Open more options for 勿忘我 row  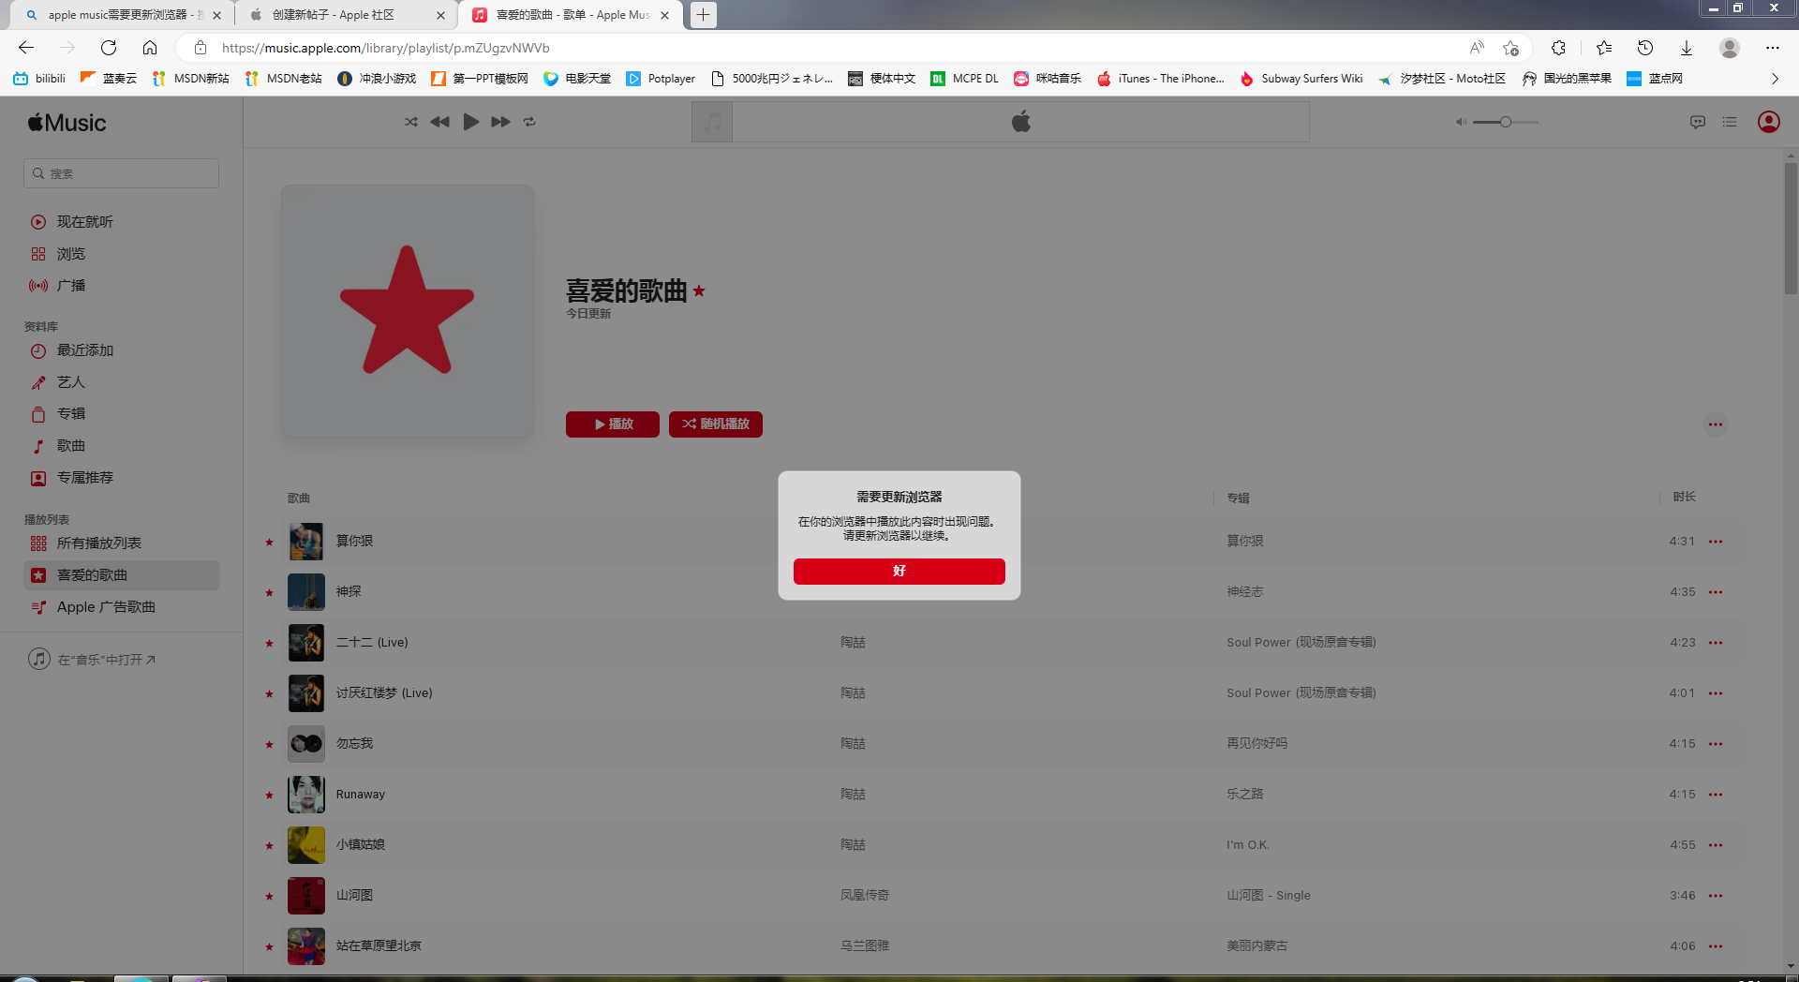(x=1716, y=744)
